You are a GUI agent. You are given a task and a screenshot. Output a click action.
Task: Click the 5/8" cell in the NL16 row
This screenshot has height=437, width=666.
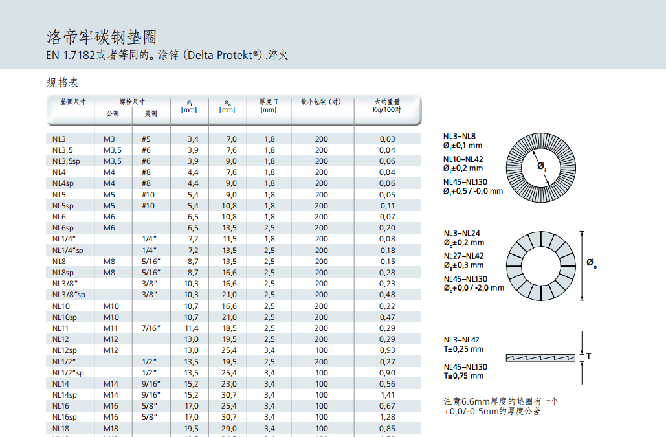[149, 406]
